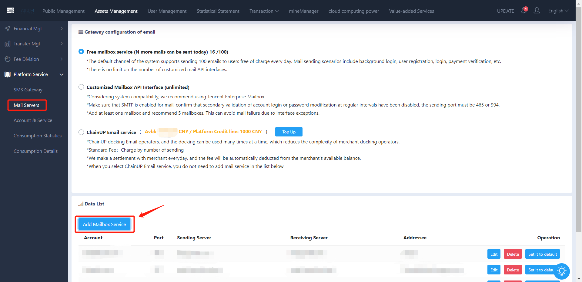The width and height of the screenshot is (582, 282).
Task: Click the Receiving Server column header
Action: pyautogui.click(x=309, y=238)
